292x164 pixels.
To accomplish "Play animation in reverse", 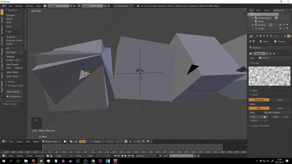I will click(x=122, y=156).
